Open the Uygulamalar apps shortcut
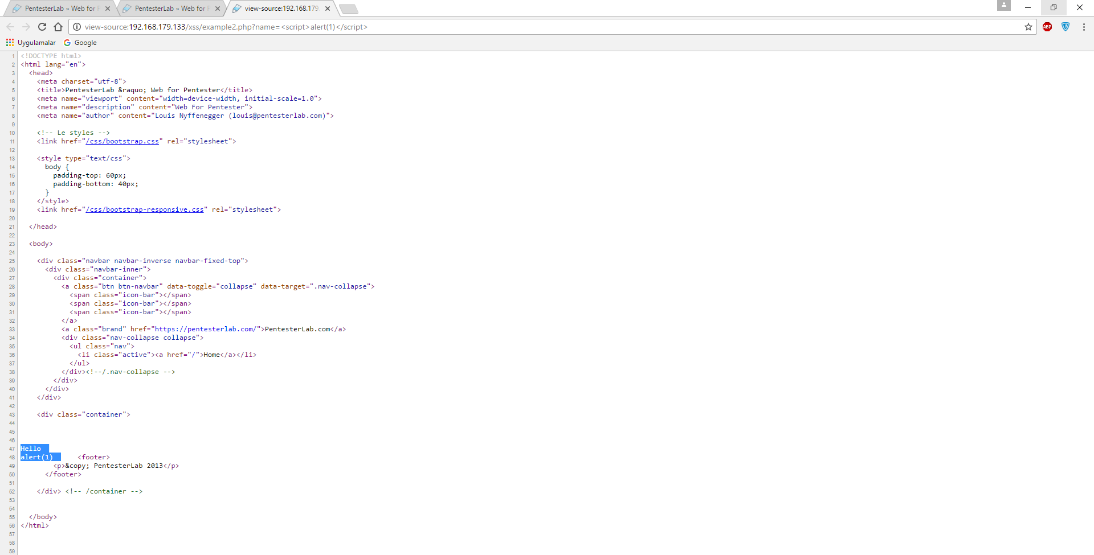 coord(31,43)
